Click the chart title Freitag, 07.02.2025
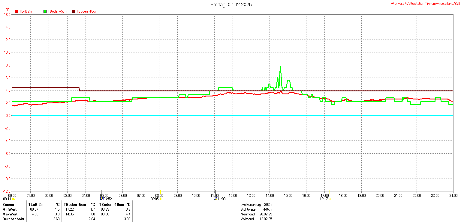461x222 pixels. (x=231, y=4)
